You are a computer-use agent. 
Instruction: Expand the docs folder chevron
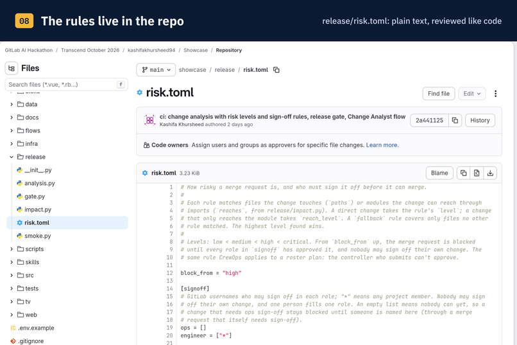[x=12, y=118]
